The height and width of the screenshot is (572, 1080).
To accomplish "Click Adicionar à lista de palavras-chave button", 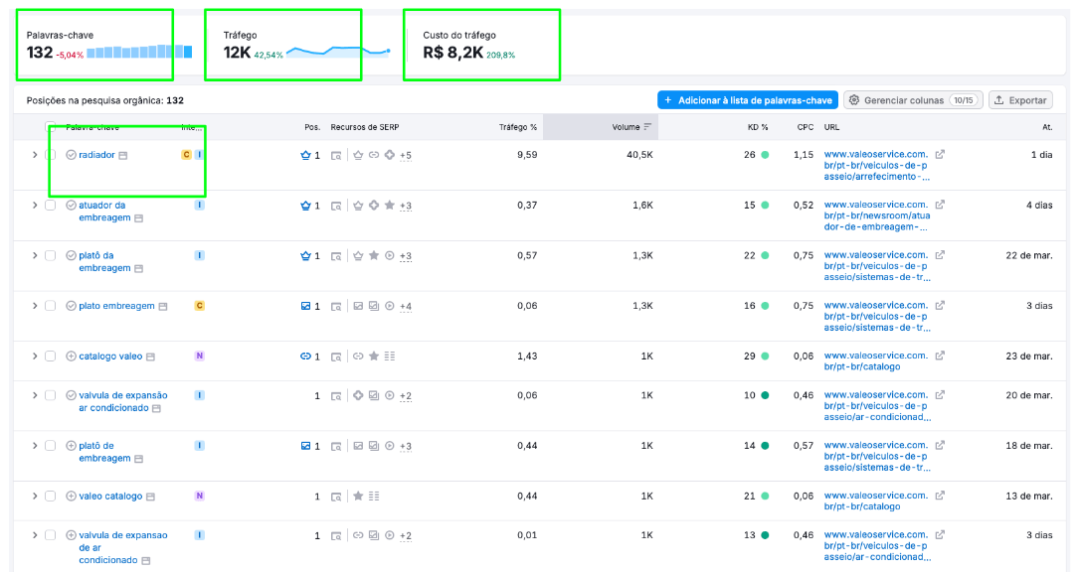I will click(747, 100).
